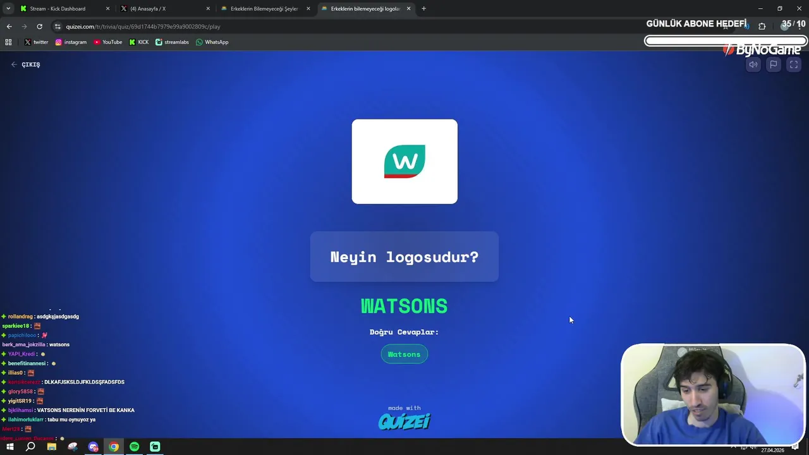Viewport: 809px width, 455px height.
Task: Open the twitter bookmark
Action: click(36, 42)
